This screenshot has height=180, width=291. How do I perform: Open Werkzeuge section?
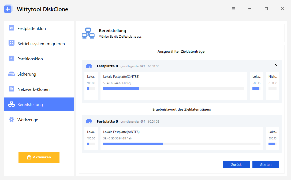point(39,120)
